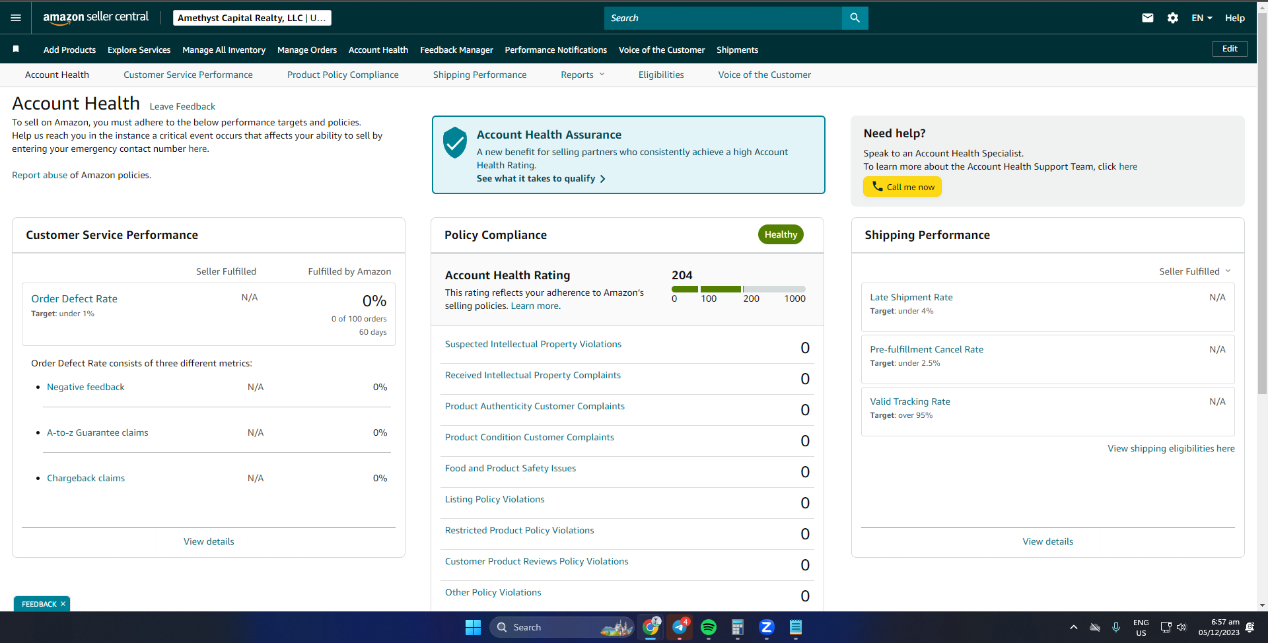Screen dimensions: 1268x643
Task: Close the FEEDBACK tab with X
Action: [x=63, y=604]
